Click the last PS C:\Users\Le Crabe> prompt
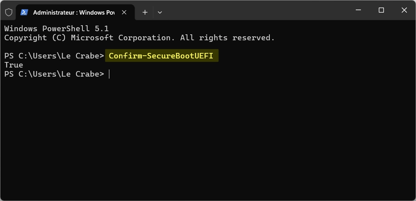This screenshot has height=201, width=416. point(54,74)
